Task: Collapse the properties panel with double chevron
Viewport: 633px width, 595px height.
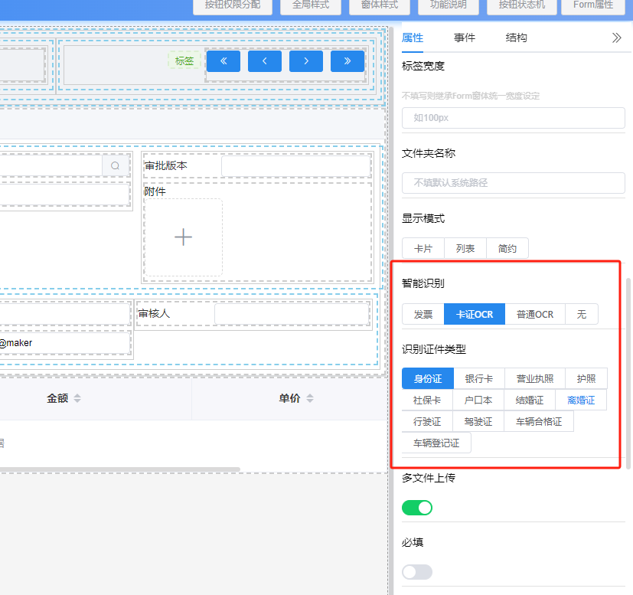Action: 616,38
